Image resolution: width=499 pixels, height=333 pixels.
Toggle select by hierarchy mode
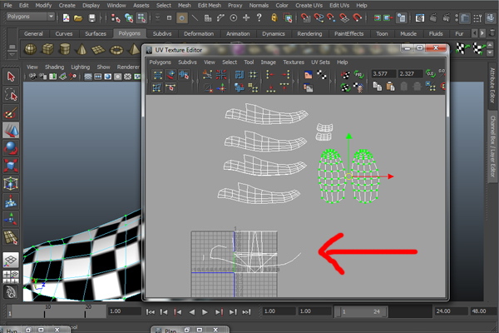[116, 18]
